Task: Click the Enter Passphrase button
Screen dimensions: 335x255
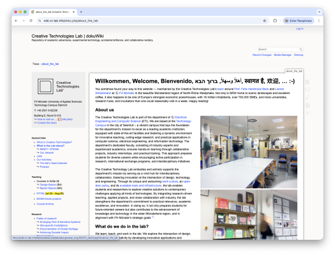Action: pyautogui.click(x=298, y=21)
